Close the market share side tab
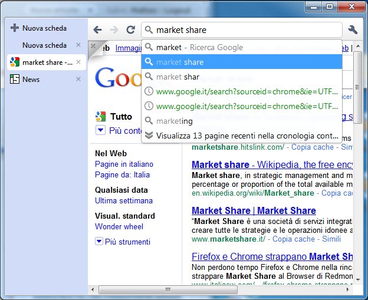368x300 pixels. (x=78, y=62)
